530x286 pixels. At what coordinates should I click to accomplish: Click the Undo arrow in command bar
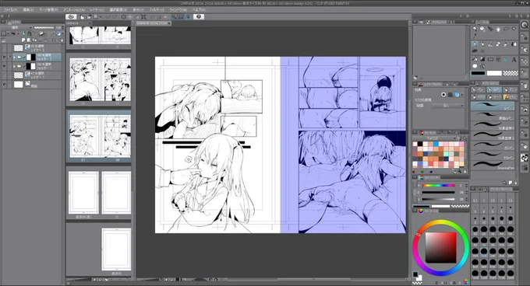click(x=108, y=17)
